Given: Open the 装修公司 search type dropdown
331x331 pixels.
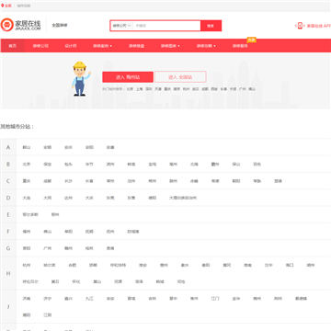Looking at the screenshot, I should (121, 26).
